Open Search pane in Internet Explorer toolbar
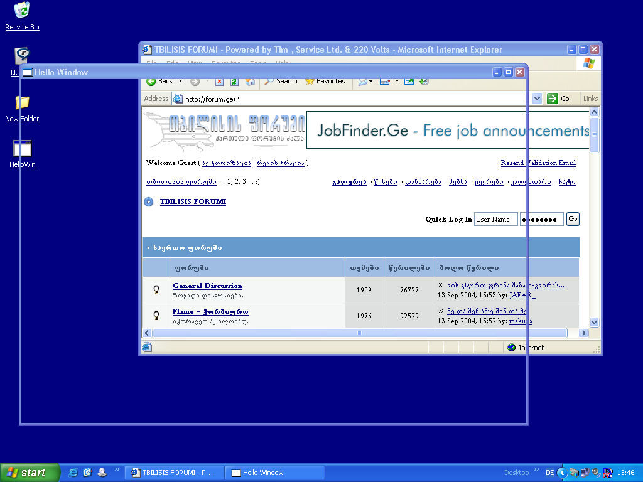The height and width of the screenshot is (482, 643). click(x=281, y=82)
